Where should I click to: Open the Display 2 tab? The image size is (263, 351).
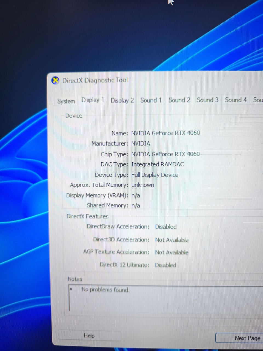122,101
